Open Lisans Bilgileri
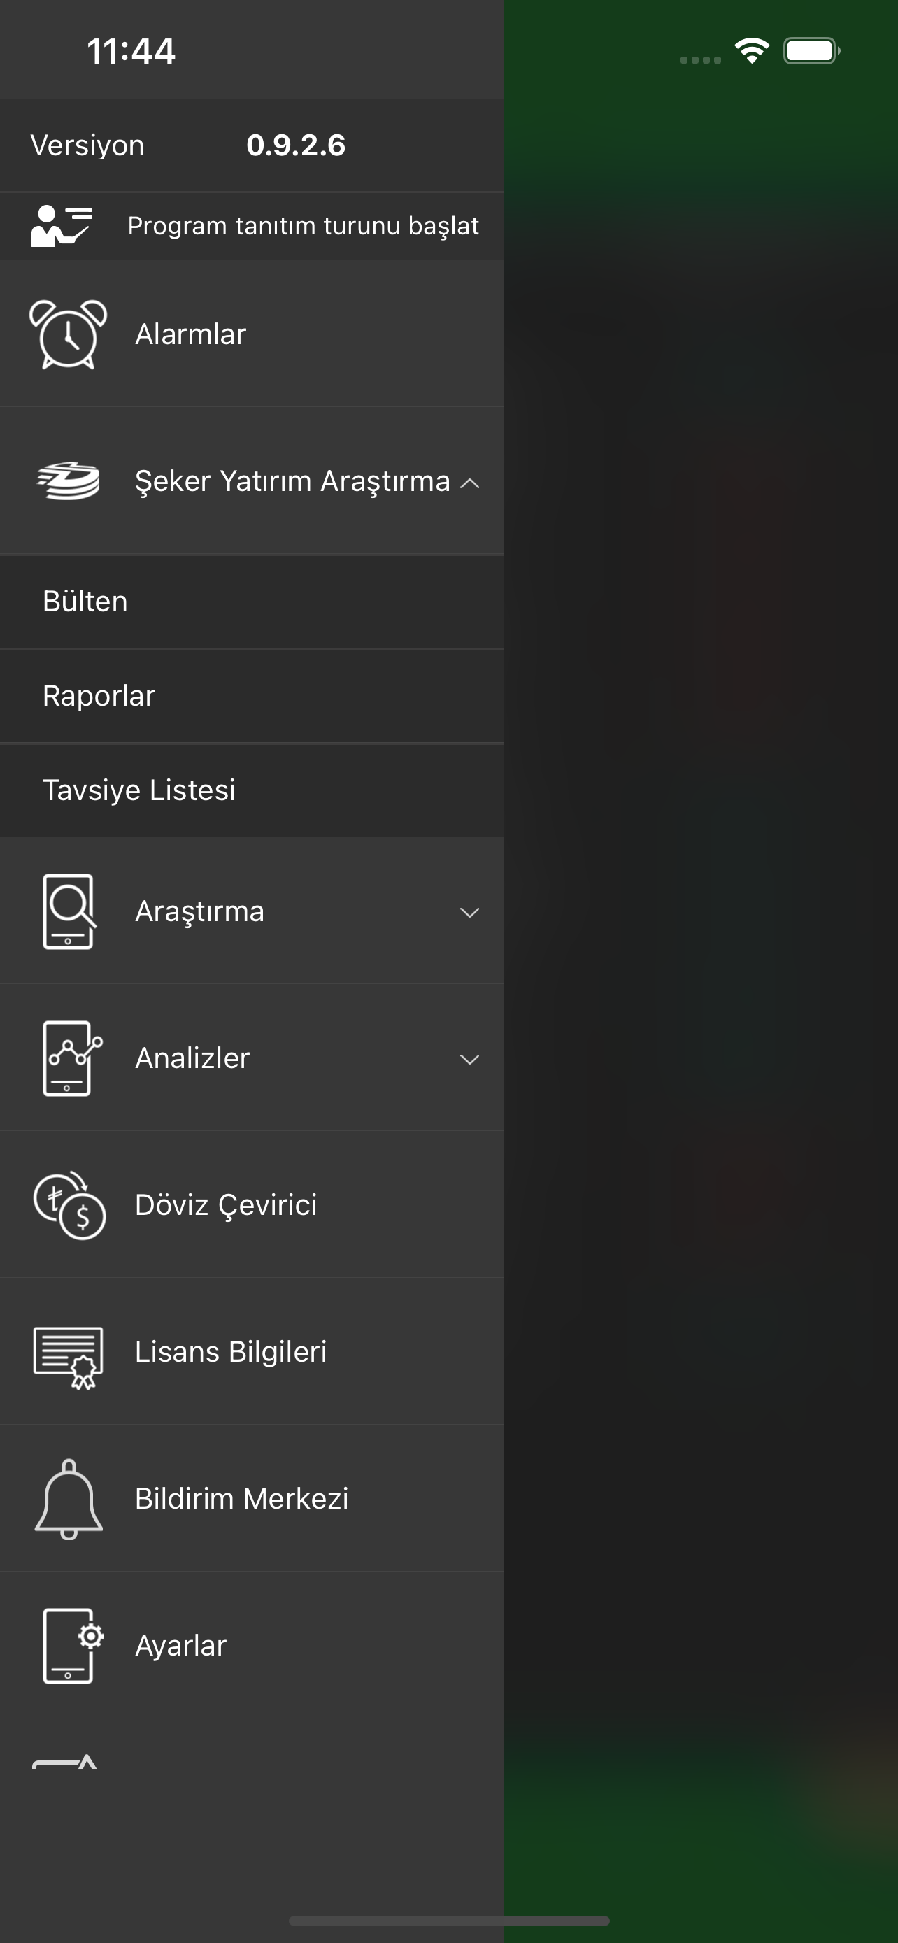This screenshot has width=898, height=1943. point(252,1352)
